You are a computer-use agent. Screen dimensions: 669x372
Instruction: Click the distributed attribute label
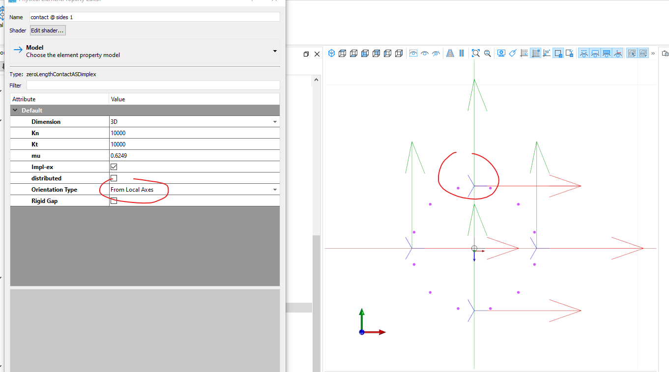coord(46,178)
